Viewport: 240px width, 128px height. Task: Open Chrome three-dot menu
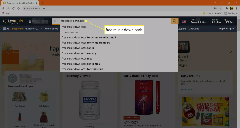236,9
